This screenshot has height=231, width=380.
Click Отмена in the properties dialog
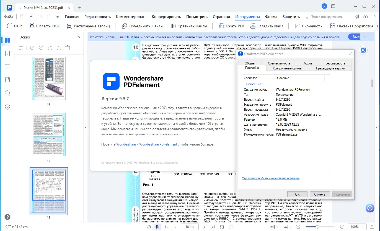click(x=320, y=194)
